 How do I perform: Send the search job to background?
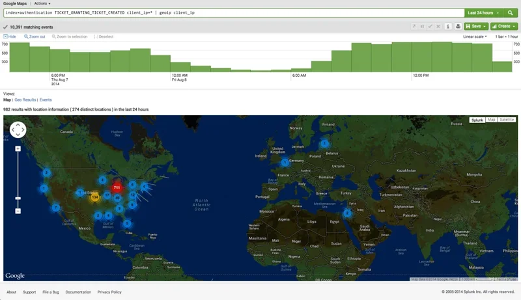point(414,26)
